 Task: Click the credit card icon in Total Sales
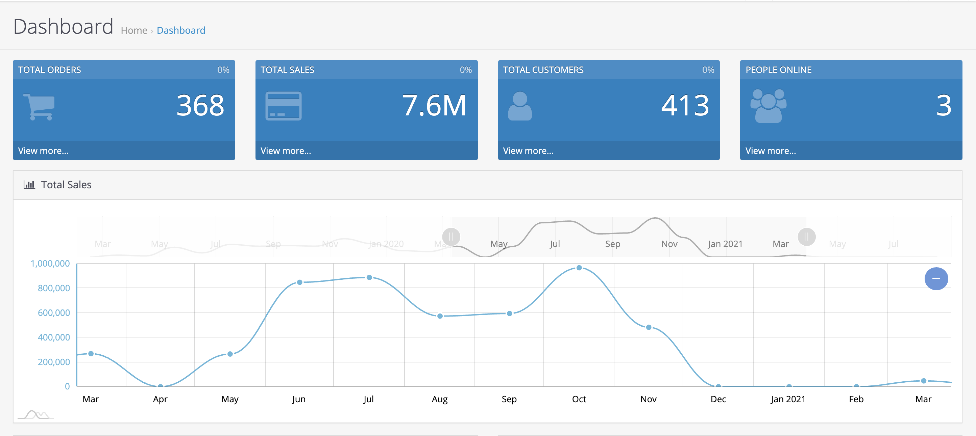click(x=284, y=106)
